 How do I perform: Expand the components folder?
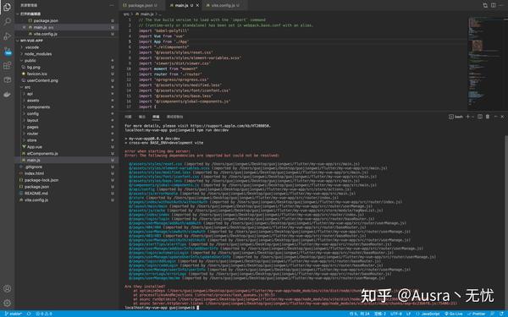coord(36,107)
